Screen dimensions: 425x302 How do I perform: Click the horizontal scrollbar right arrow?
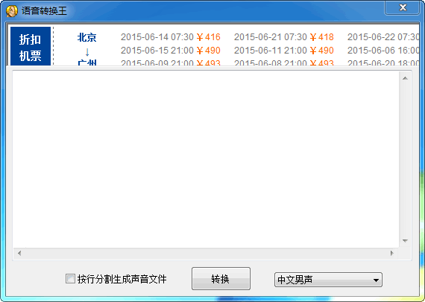391,254
